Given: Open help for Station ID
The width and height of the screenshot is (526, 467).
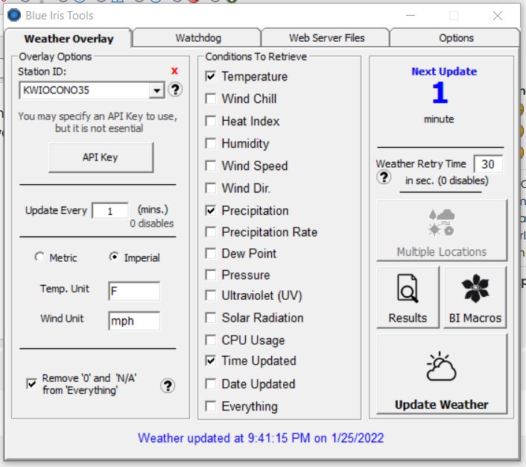Looking at the screenshot, I should pyautogui.click(x=175, y=90).
